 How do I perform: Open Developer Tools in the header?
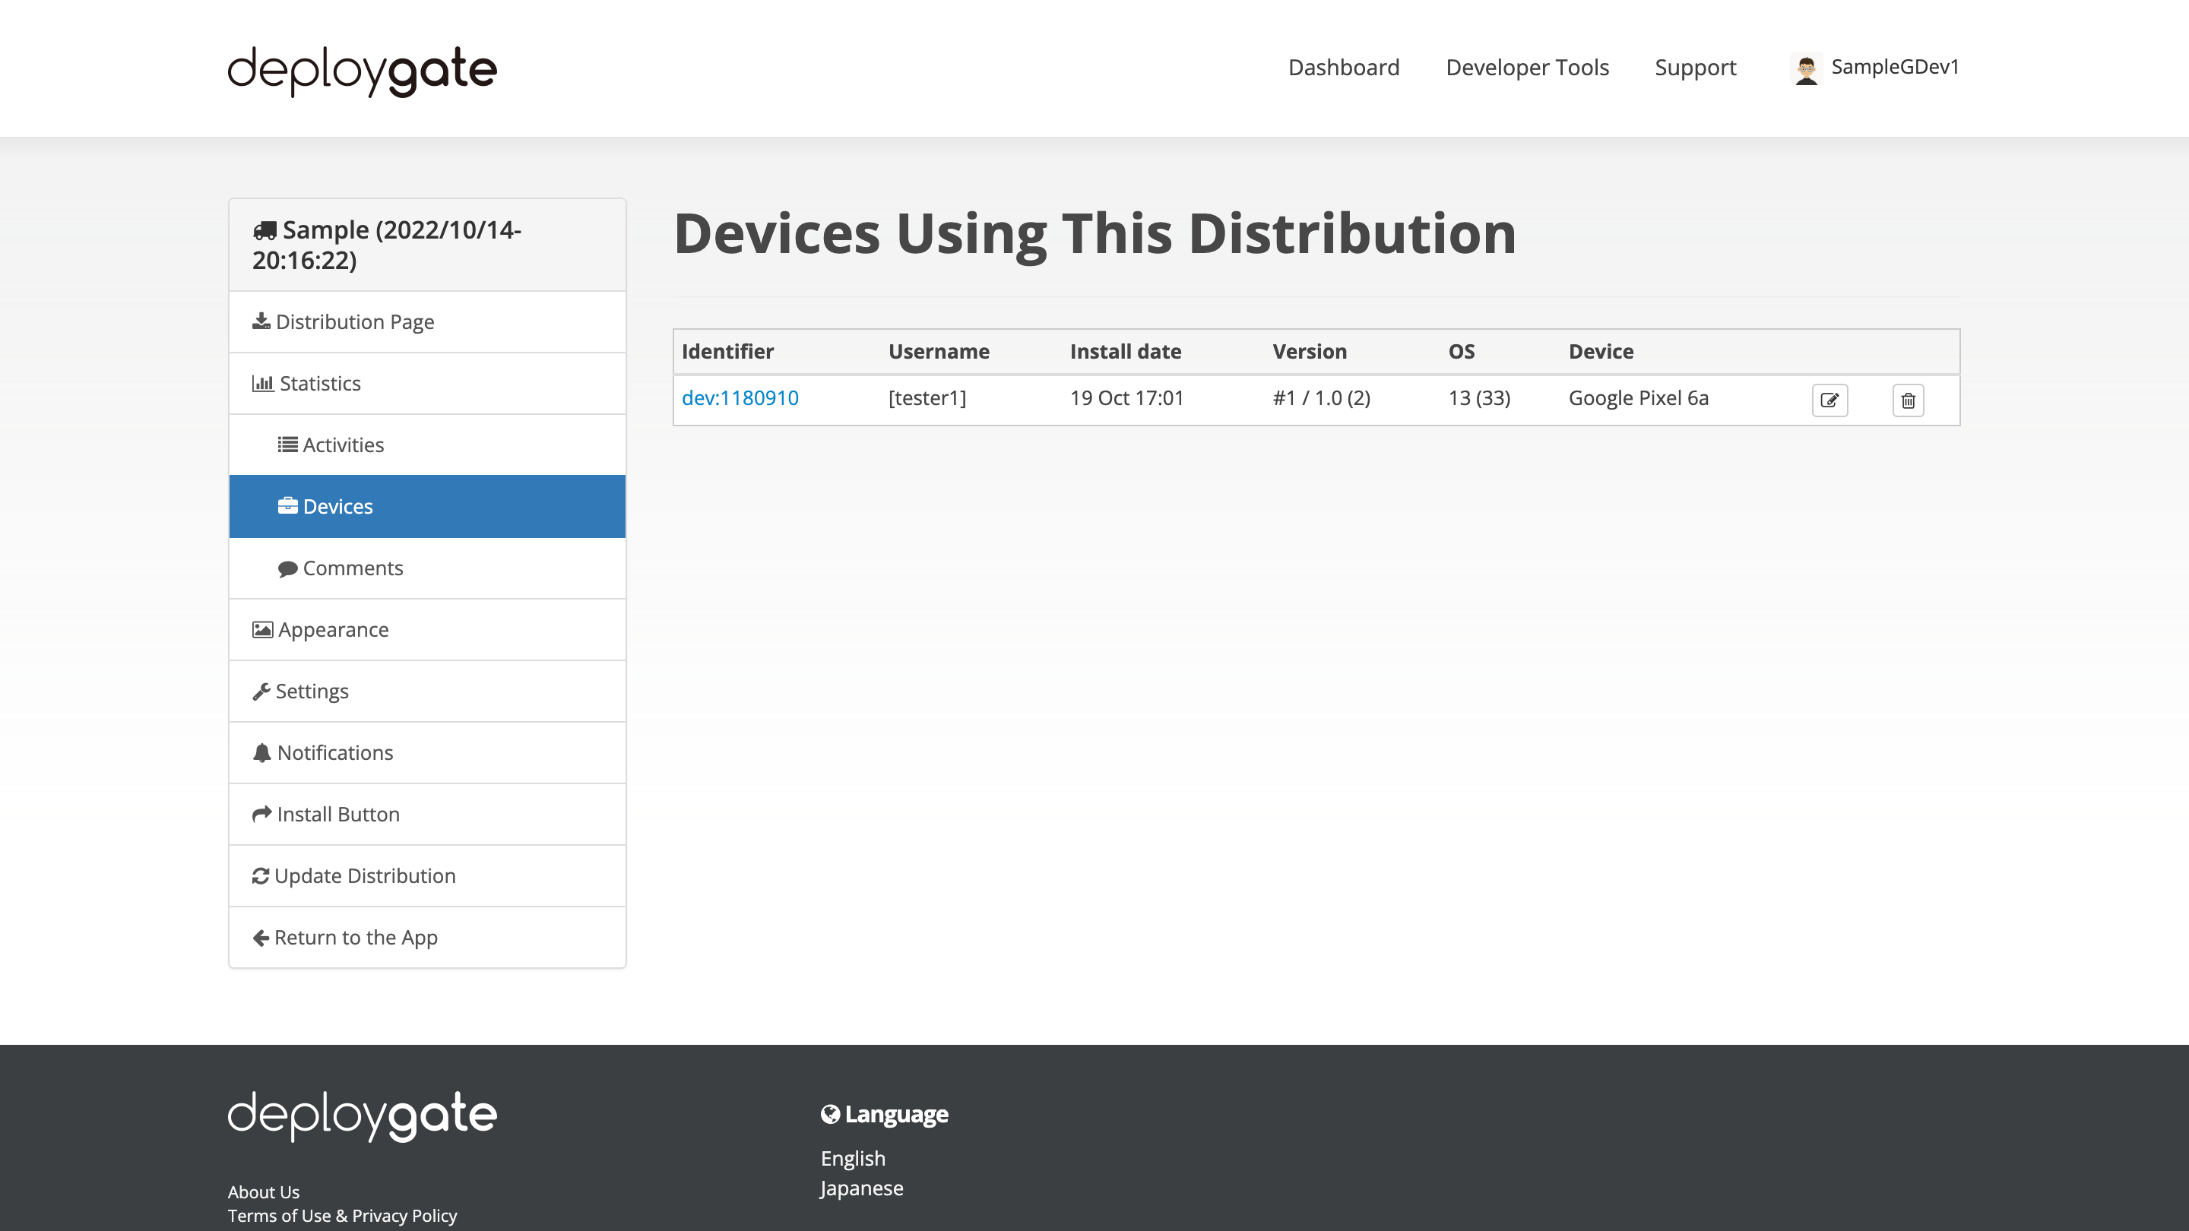coord(1527,67)
